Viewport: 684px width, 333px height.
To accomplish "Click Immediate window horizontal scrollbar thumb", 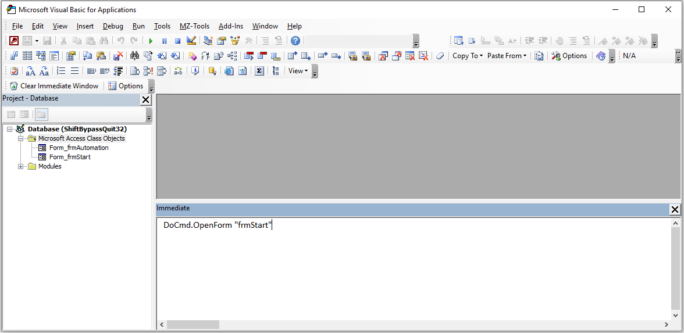I will pos(193,325).
